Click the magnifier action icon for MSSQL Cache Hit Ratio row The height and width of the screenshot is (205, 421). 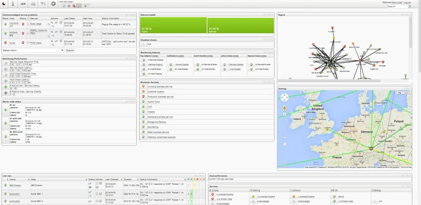click(x=53, y=35)
